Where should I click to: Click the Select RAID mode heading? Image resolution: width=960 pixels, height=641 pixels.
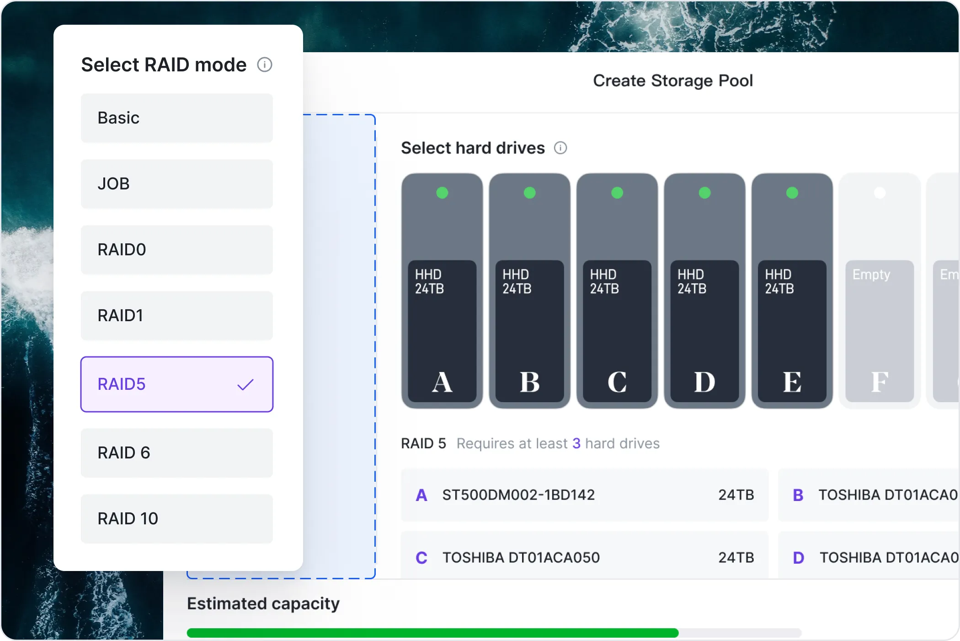(x=164, y=65)
